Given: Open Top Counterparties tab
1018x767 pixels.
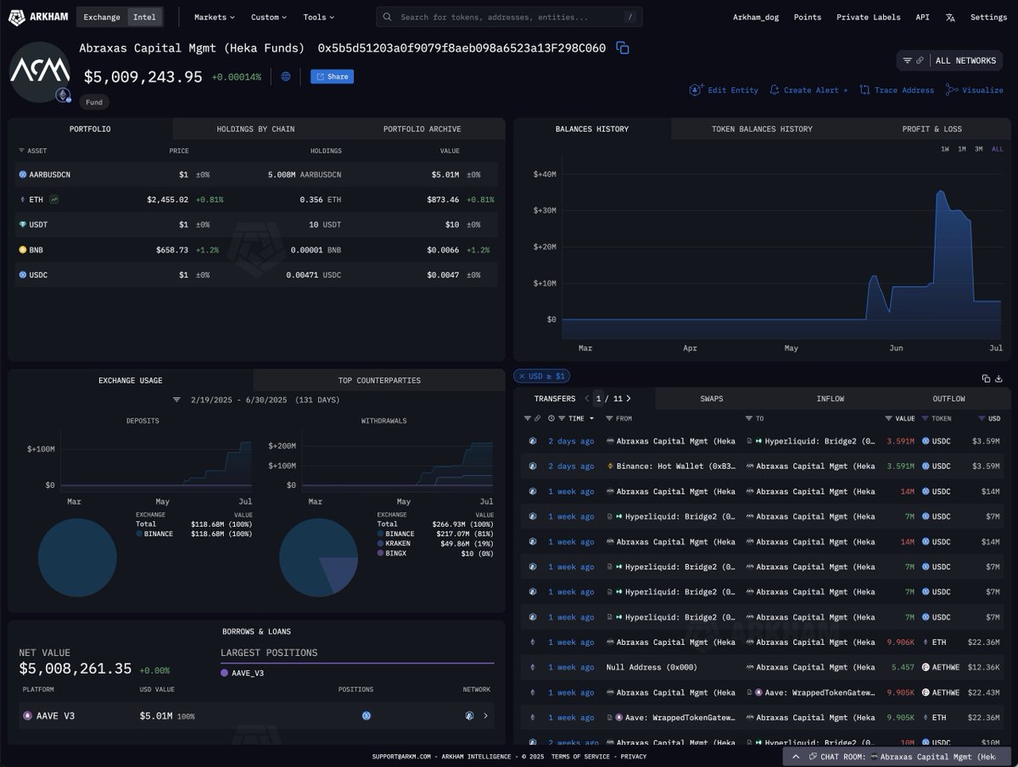Looking at the screenshot, I should [379, 380].
